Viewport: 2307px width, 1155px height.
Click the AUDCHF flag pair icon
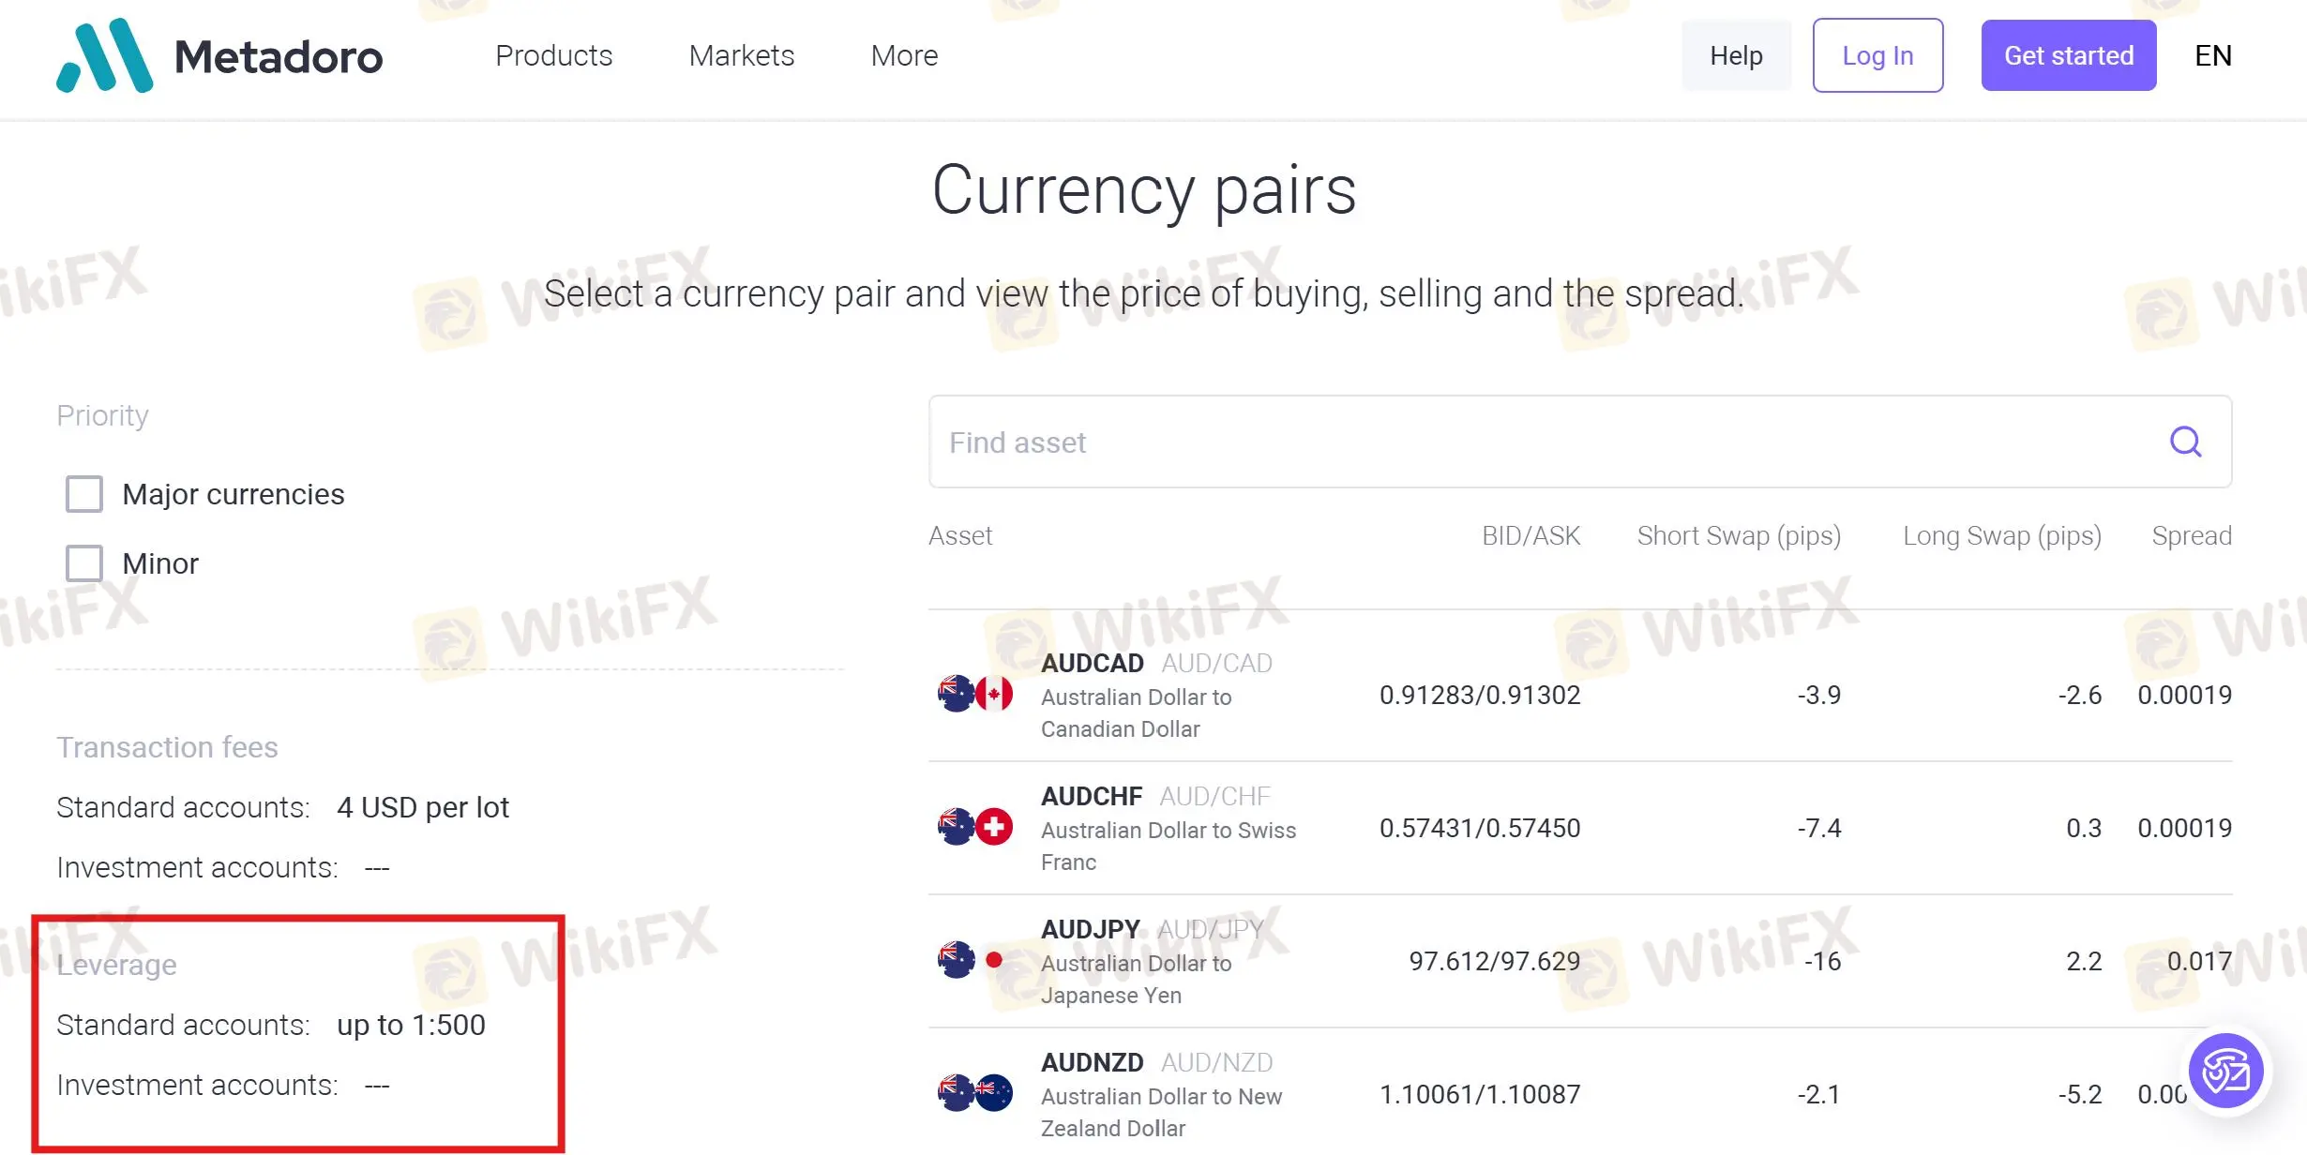click(x=975, y=827)
